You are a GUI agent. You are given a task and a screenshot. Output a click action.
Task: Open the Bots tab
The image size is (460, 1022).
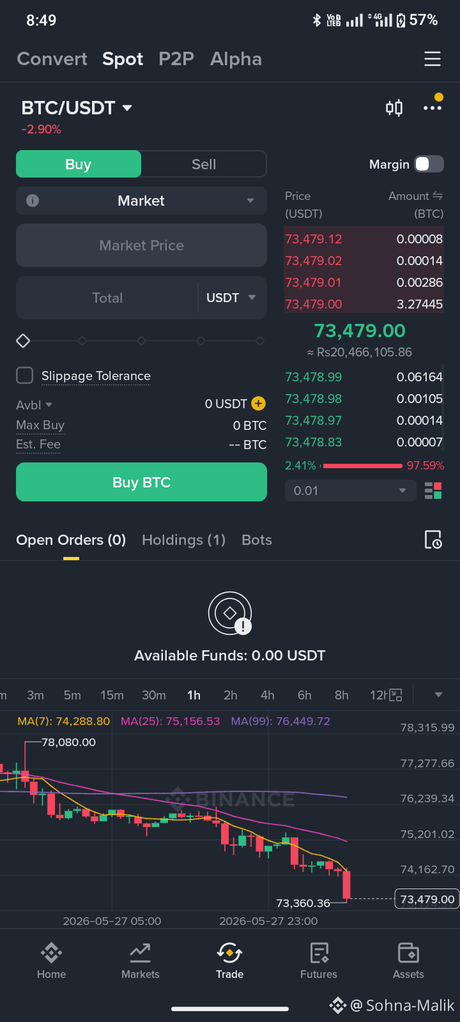point(257,540)
